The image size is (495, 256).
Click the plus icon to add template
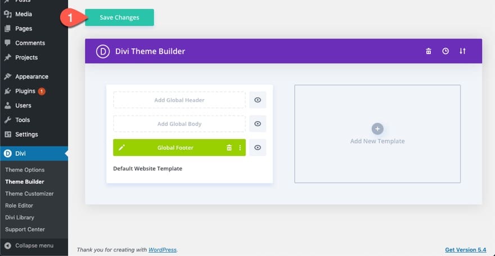[x=377, y=129]
